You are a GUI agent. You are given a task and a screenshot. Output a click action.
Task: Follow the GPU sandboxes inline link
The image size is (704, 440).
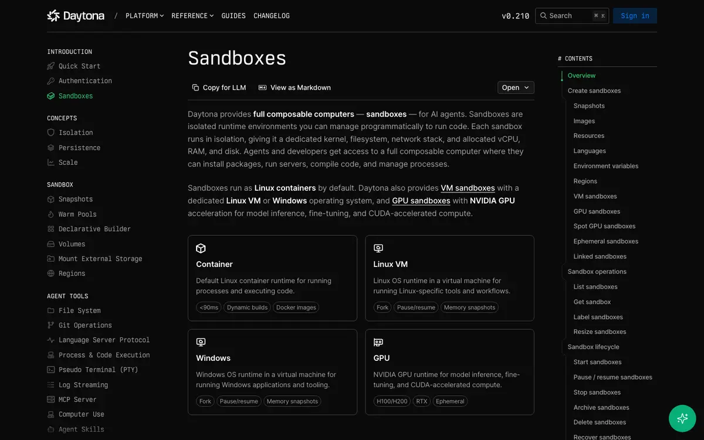click(421, 201)
